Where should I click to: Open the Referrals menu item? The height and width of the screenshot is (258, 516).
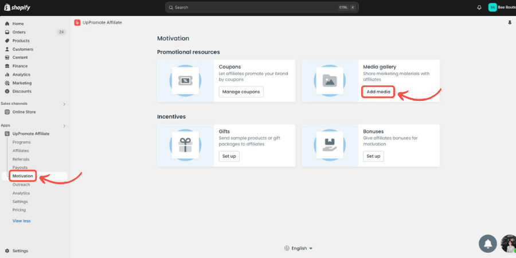tap(21, 159)
